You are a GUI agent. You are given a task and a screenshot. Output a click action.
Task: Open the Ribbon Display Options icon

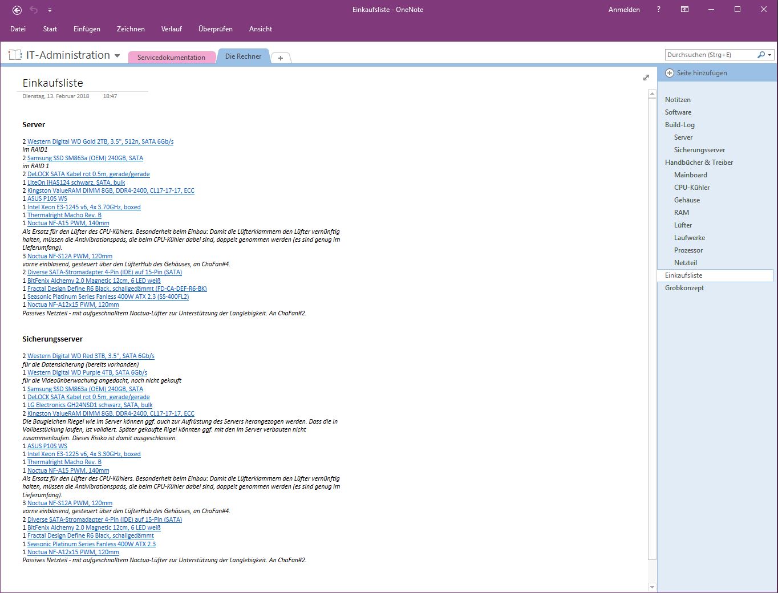coord(684,10)
